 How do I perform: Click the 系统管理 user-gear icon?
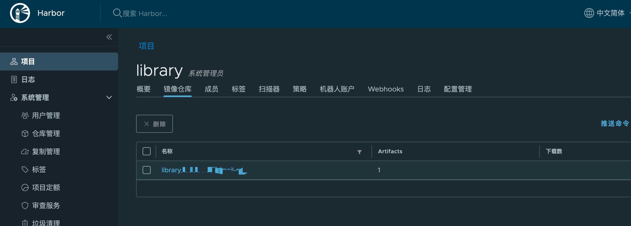point(14,97)
